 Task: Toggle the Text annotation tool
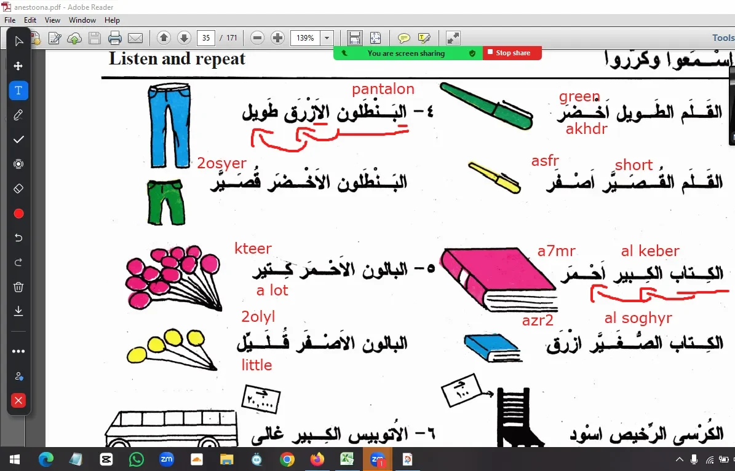tap(18, 90)
